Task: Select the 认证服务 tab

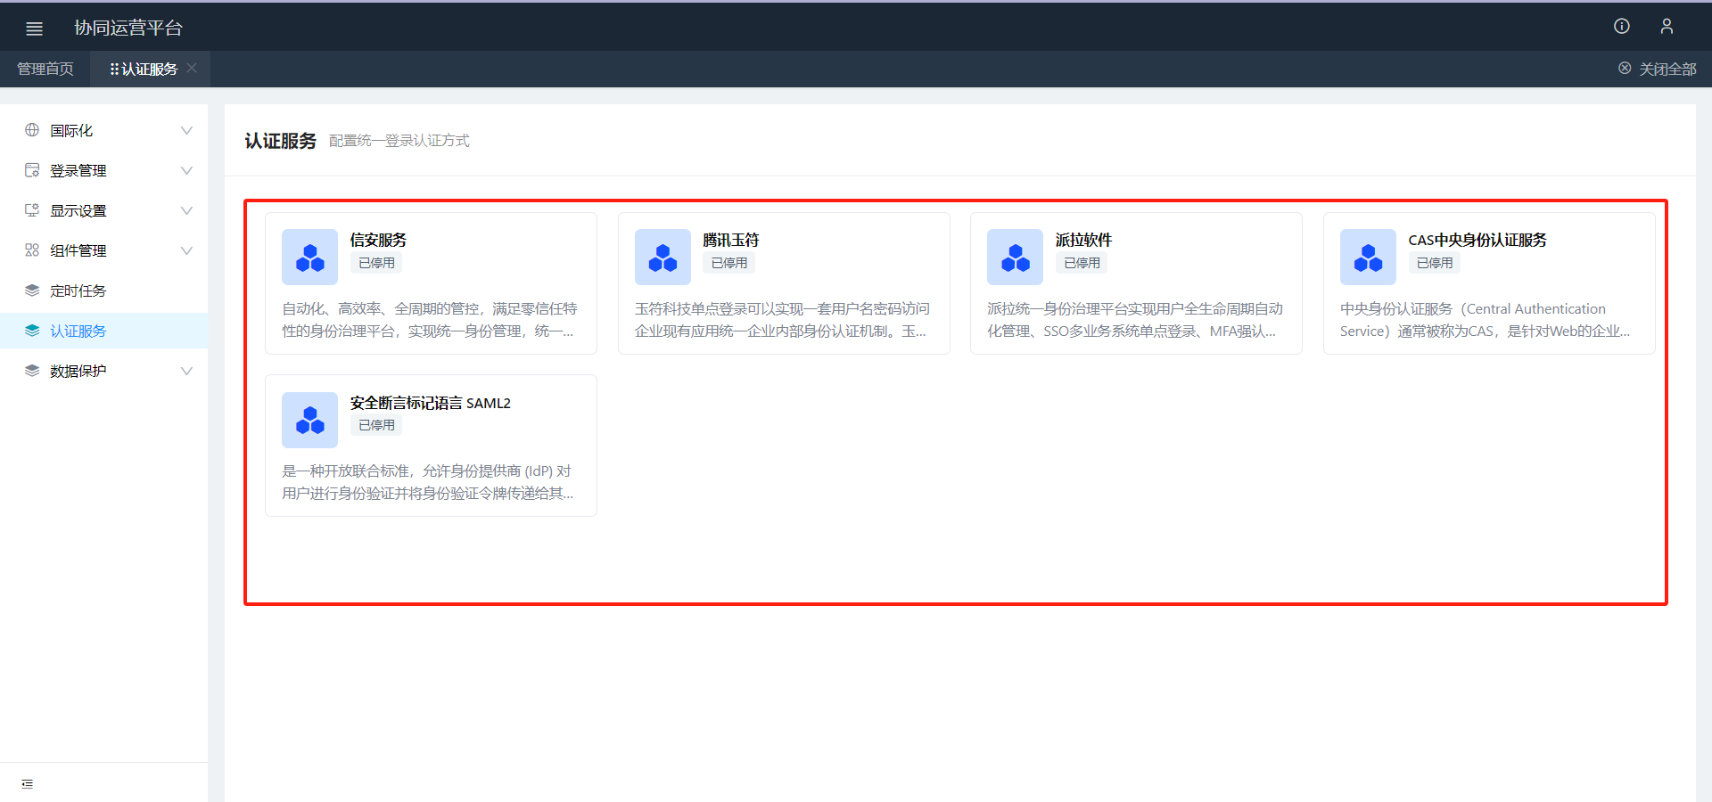Action: (x=150, y=69)
